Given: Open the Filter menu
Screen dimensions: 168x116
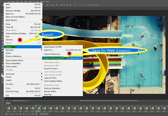Looking at the screenshot, I should click(30, 2).
